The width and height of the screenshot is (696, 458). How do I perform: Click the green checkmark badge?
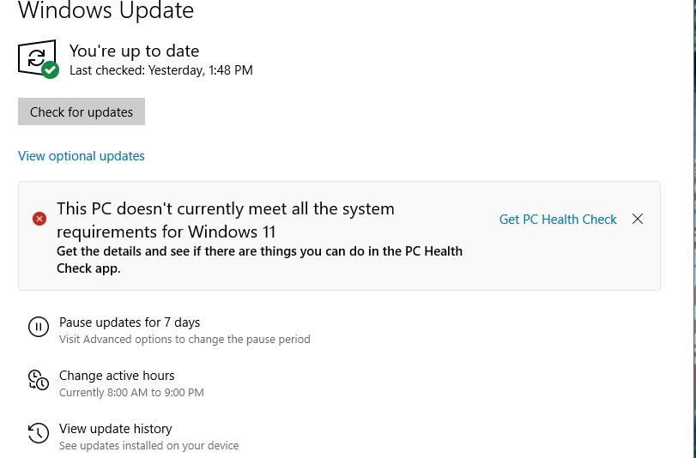[51, 69]
